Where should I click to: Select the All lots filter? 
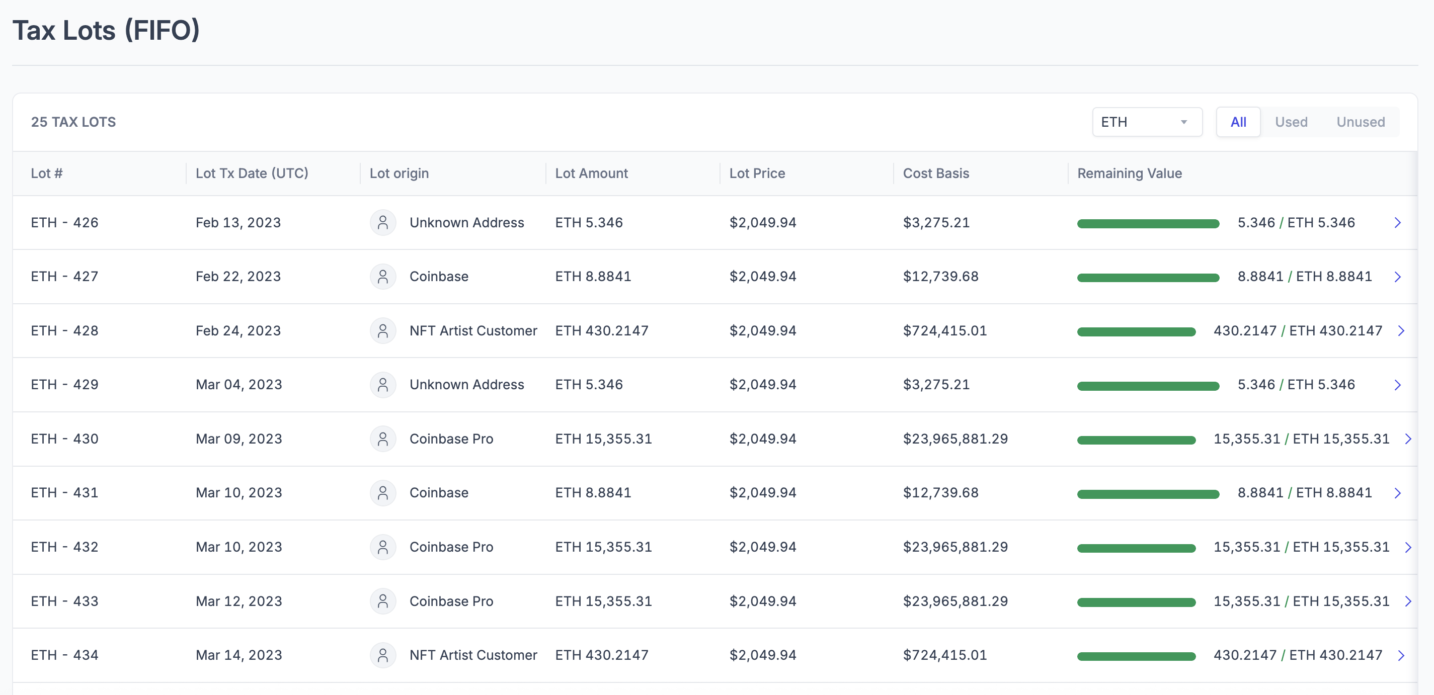pos(1238,122)
